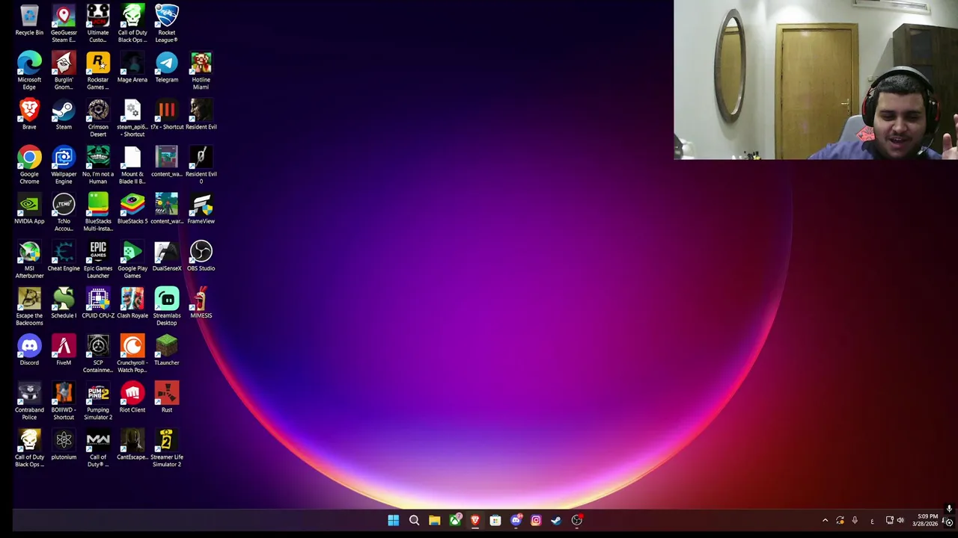This screenshot has height=538, width=958.
Task: Select the Riot Client desktop icon
Action: 132,397
